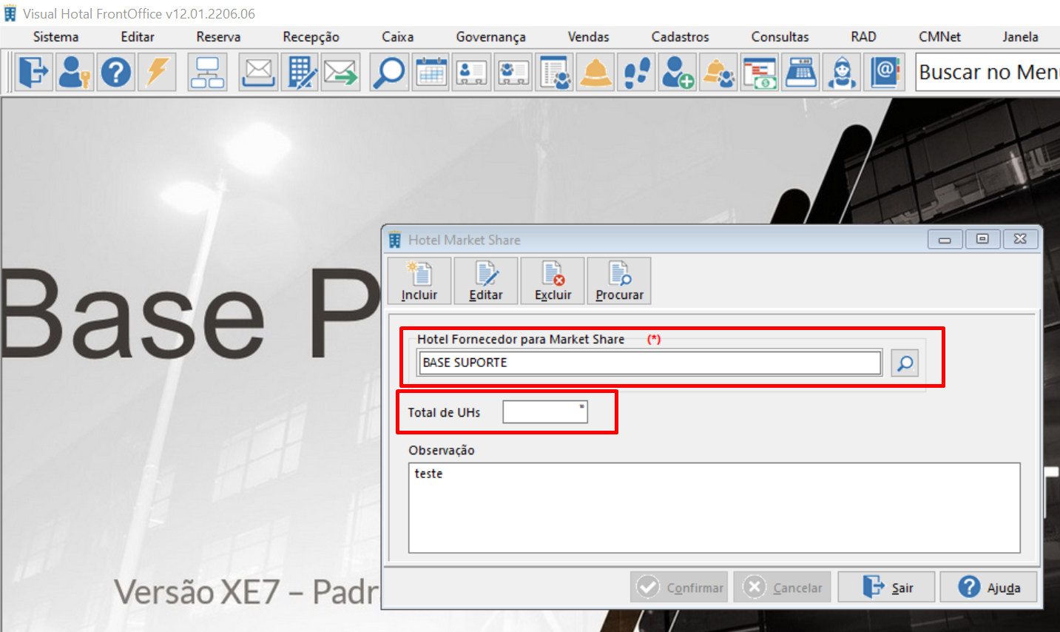Image resolution: width=1060 pixels, height=632 pixels.
Task: Click the Excluir toolbar button
Action: (x=553, y=280)
